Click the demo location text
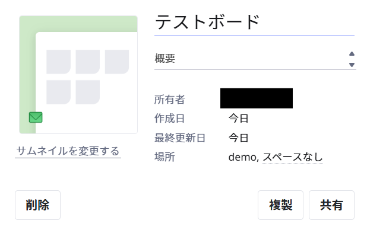 tap(242, 157)
